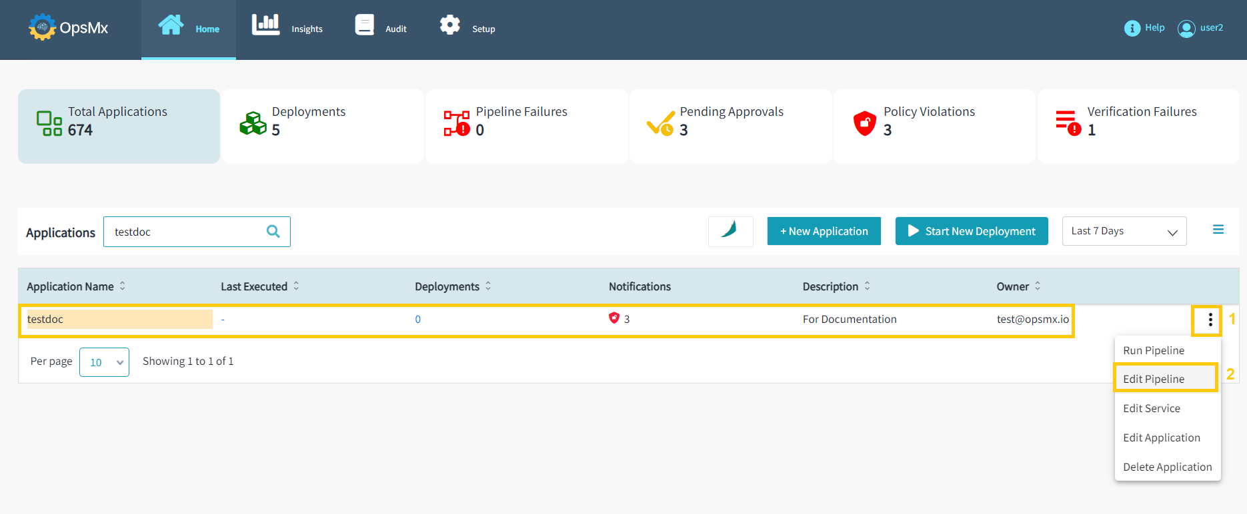The width and height of the screenshot is (1247, 514).
Task: Go to the Audit tab
Action: tap(381, 28)
